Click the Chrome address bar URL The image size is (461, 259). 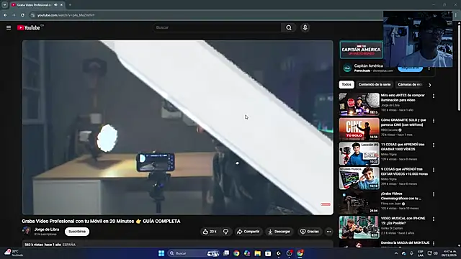pos(66,15)
